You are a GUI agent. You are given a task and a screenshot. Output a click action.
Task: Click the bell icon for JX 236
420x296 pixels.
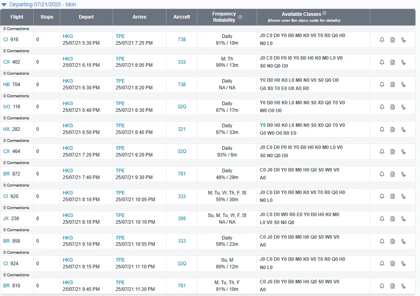[382, 219]
